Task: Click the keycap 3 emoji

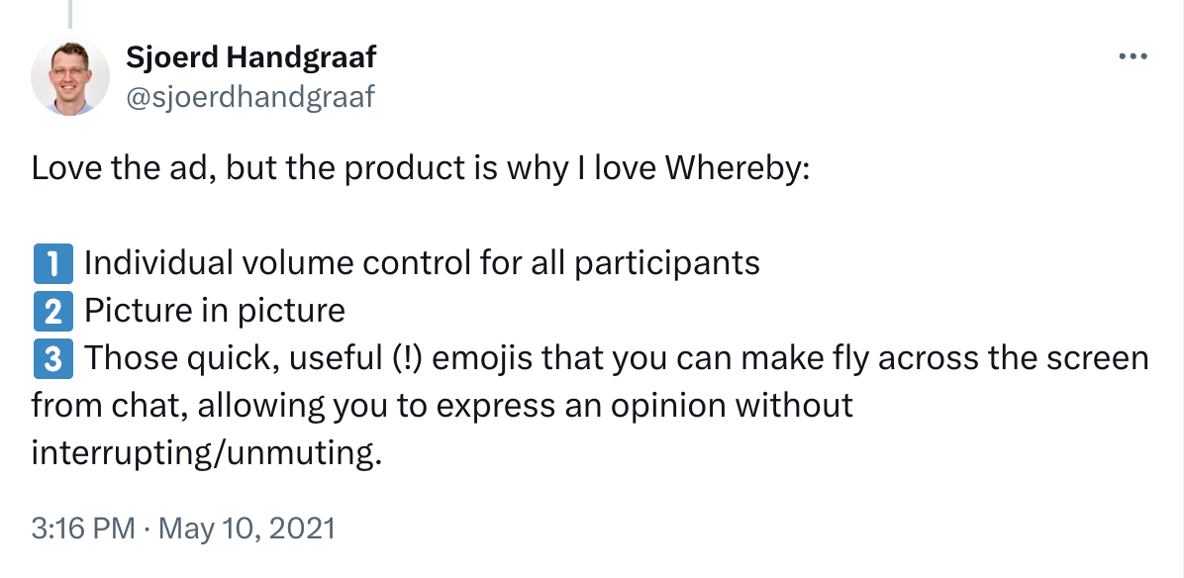Action: [53, 358]
